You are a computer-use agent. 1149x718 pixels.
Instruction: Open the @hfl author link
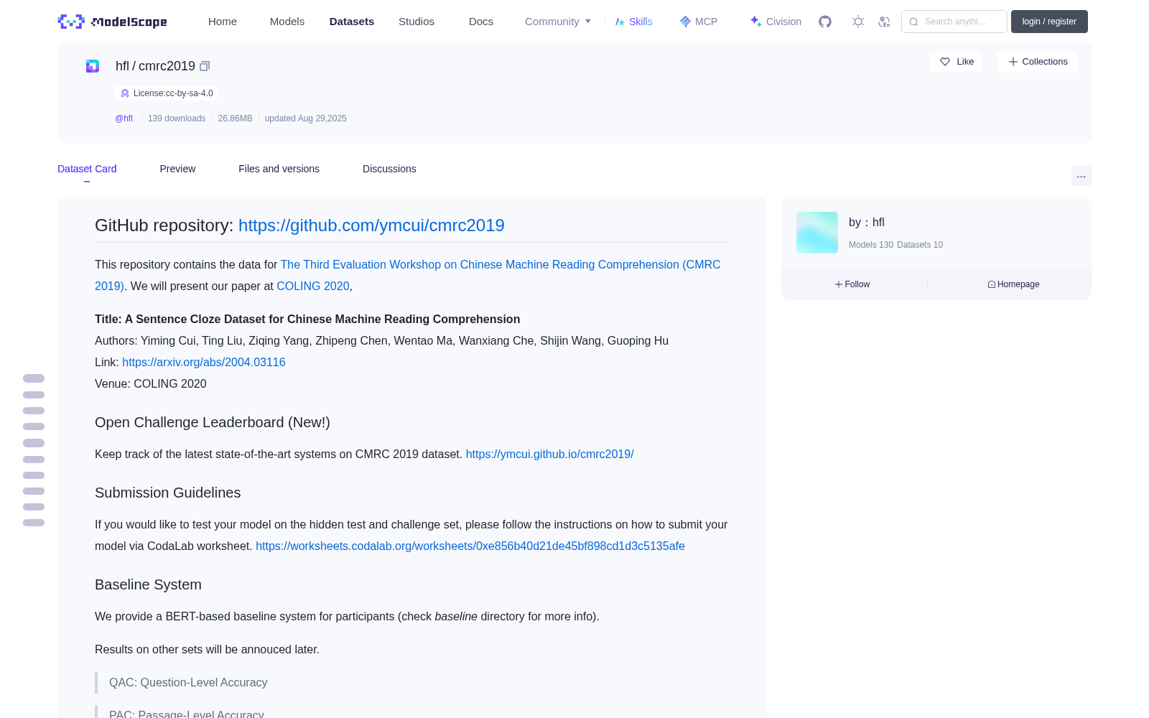pyautogui.click(x=124, y=118)
